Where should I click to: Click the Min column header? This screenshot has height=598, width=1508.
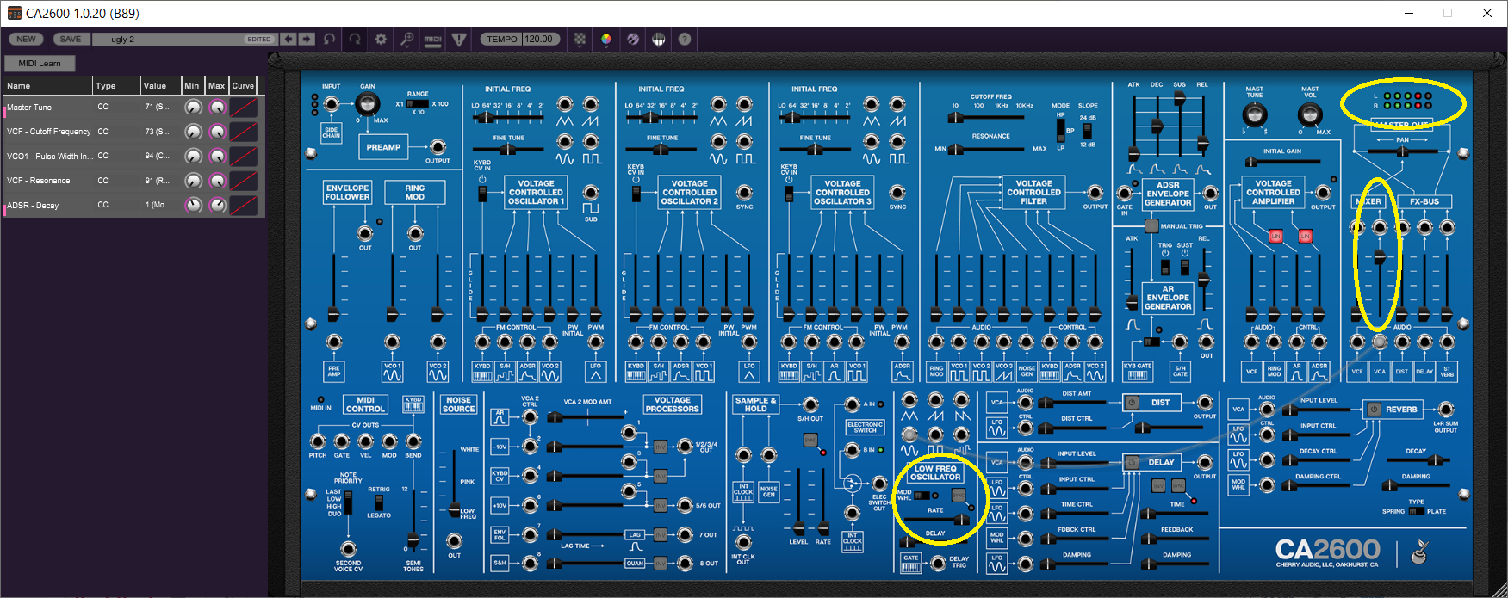click(192, 85)
